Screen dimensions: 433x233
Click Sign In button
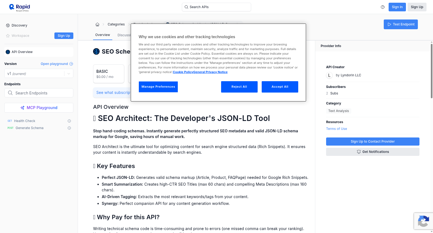[397, 7]
